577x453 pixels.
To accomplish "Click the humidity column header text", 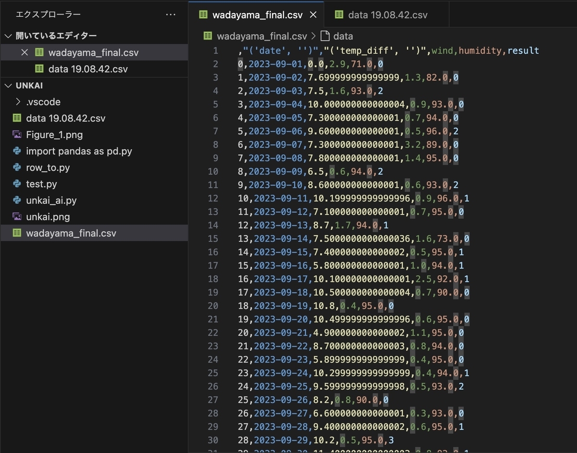I will (480, 51).
